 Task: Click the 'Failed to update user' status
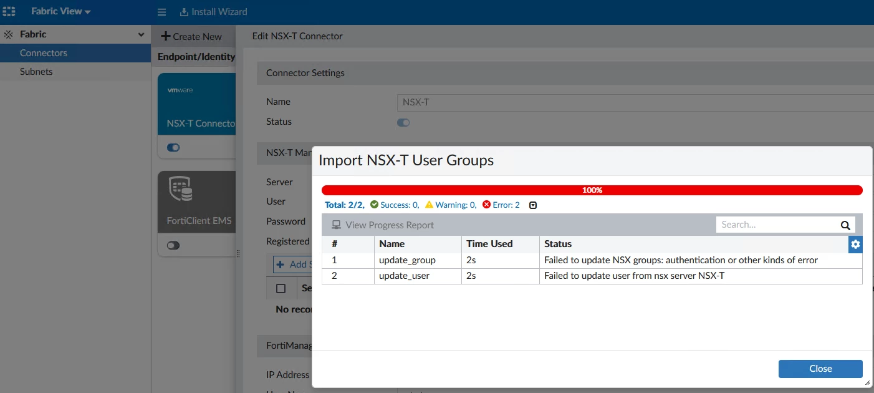[634, 276]
